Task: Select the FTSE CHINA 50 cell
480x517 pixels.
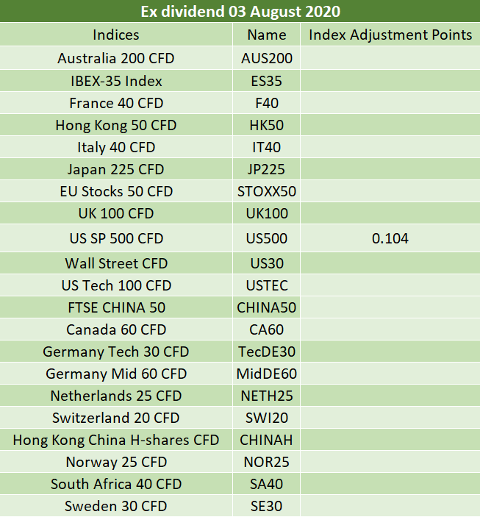Action: 116,307
